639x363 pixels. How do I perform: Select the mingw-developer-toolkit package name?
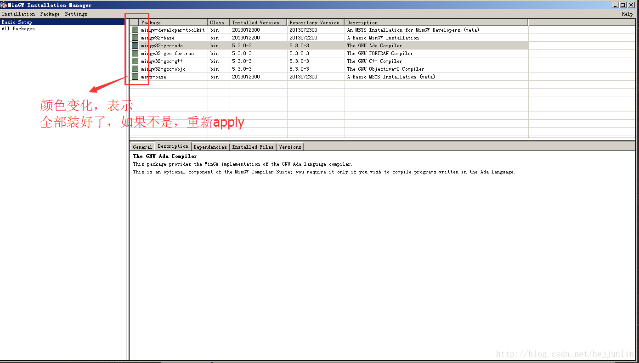[x=173, y=30]
